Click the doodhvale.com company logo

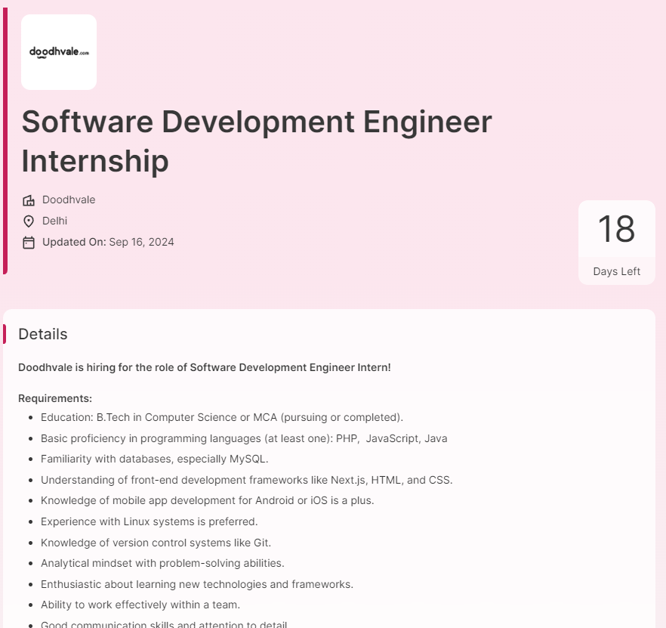pos(59,52)
